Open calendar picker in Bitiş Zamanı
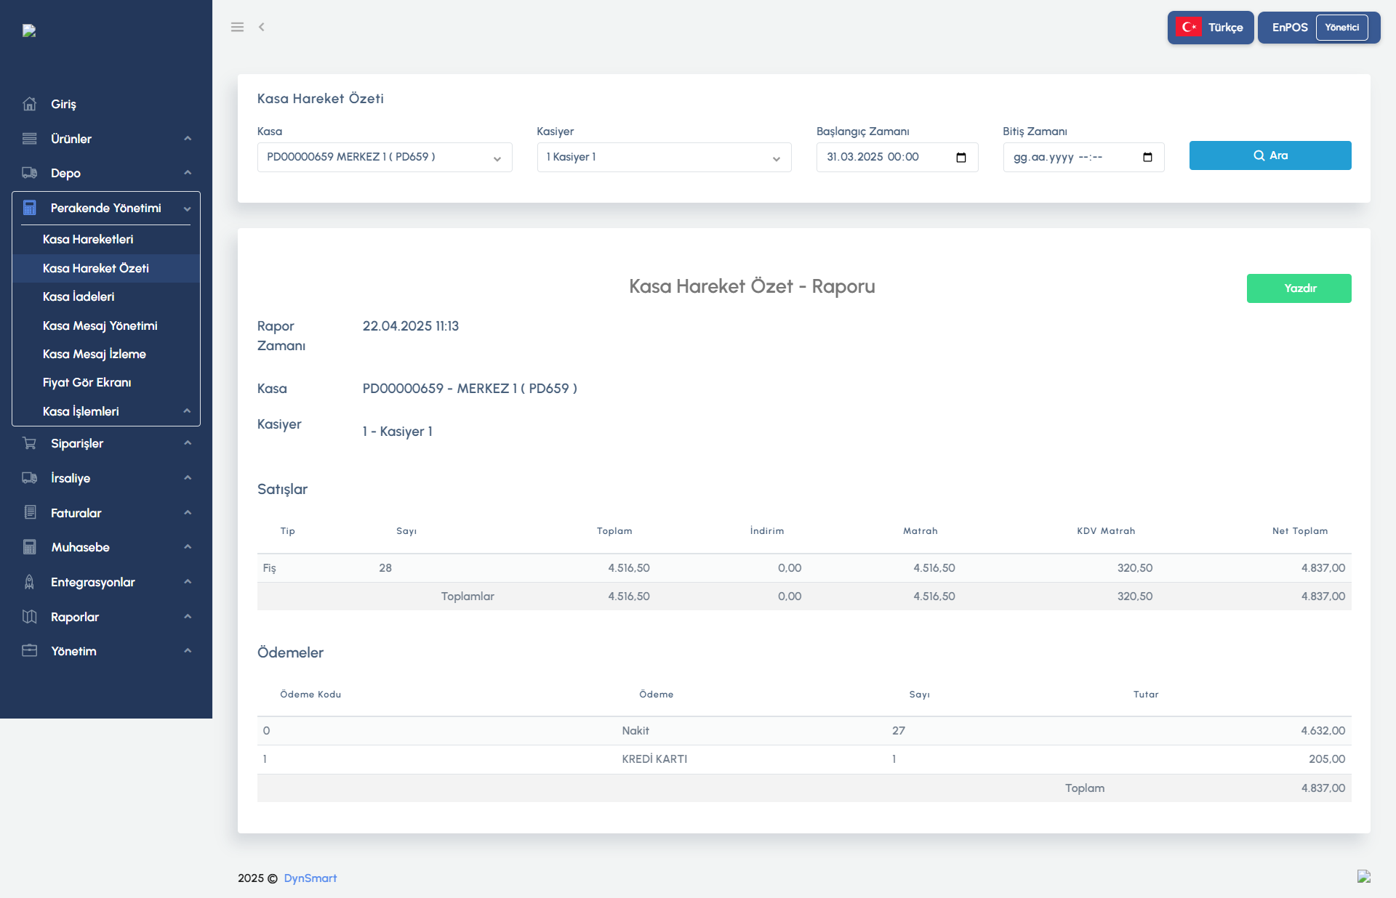 pyautogui.click(x=1147, y=158)
